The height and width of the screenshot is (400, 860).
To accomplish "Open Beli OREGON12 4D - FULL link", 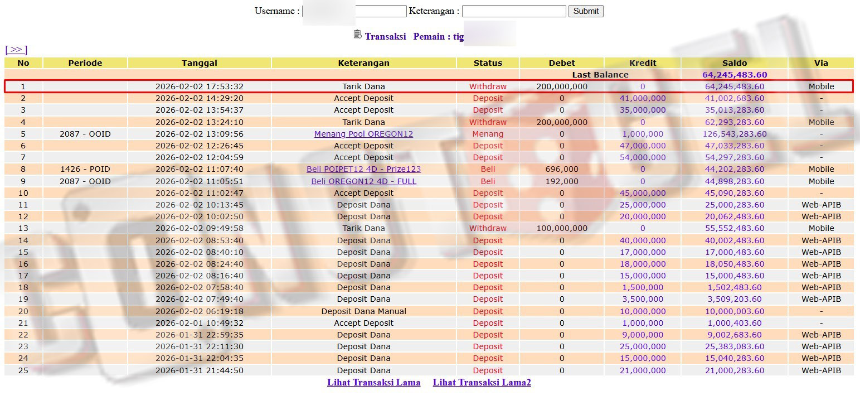I will point(363,181).
